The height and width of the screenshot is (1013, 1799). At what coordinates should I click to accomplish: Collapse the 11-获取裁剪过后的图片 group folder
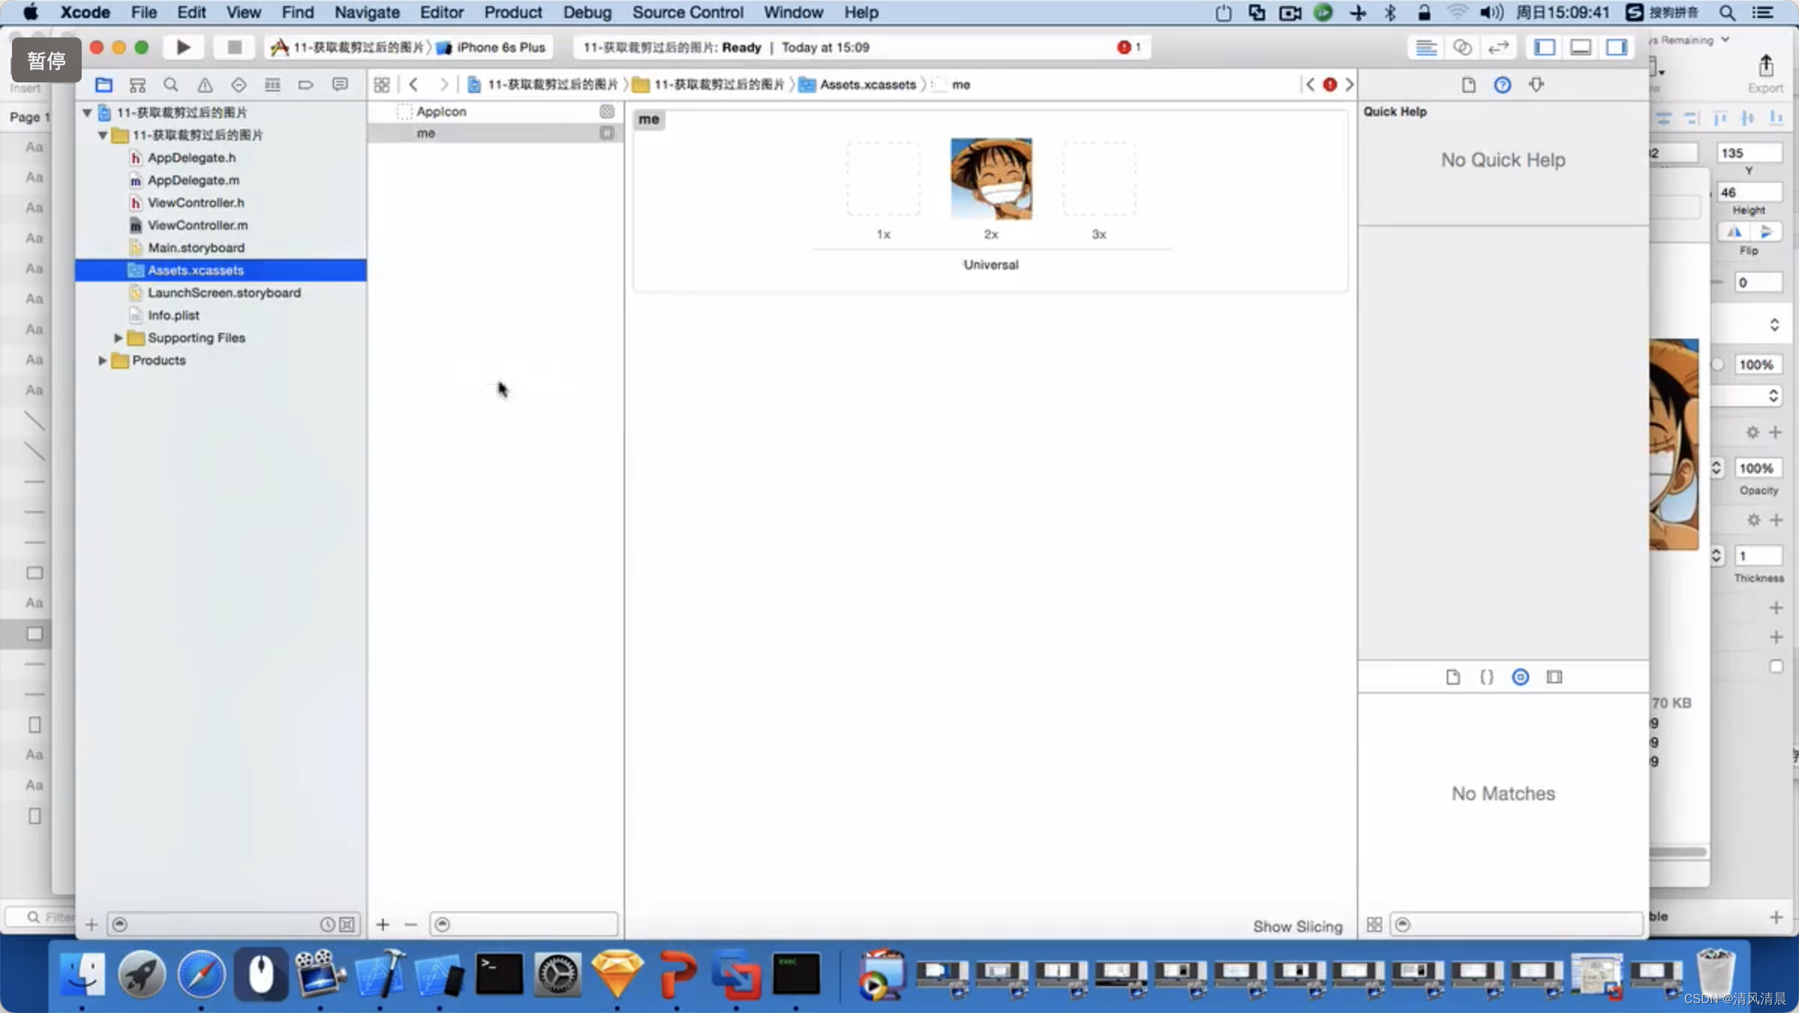point(103,135)
